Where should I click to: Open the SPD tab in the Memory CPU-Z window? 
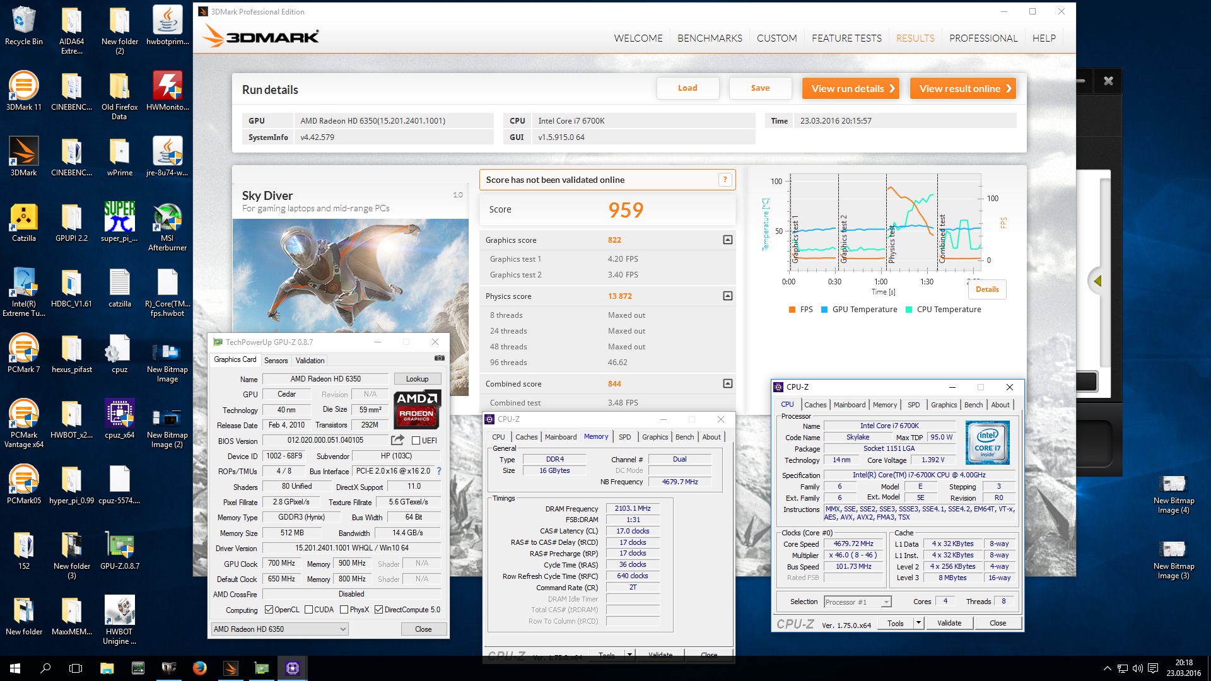tap(624, 437)
